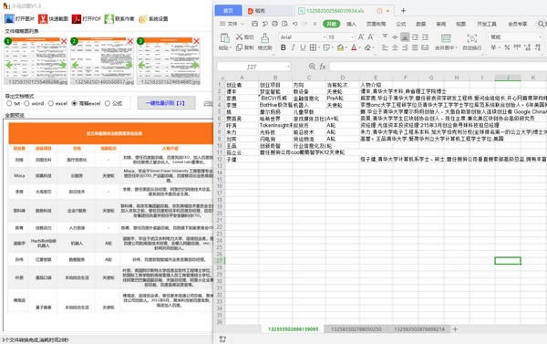Click in the formula bar input

pos(438,67)
